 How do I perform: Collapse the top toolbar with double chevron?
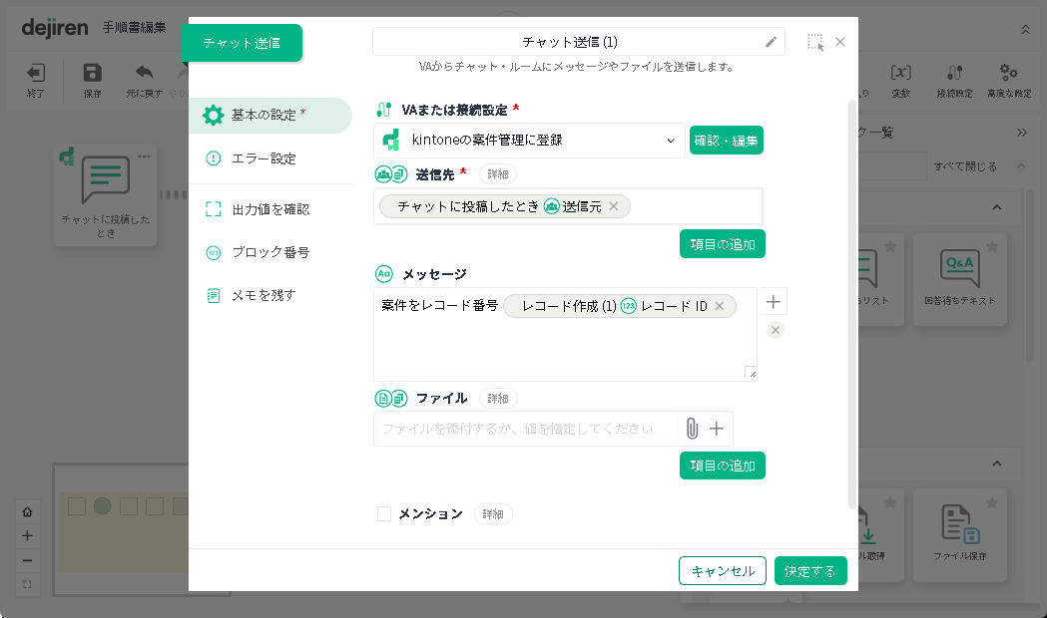(1025, 29)
